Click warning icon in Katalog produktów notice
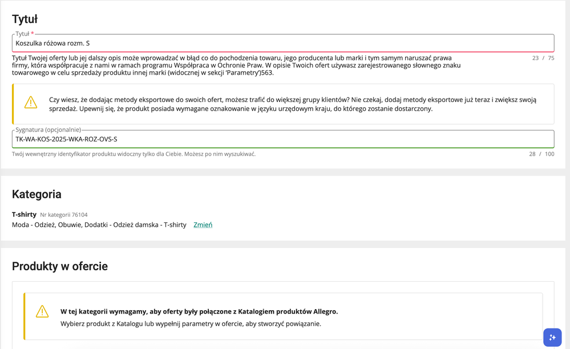Image resolution: width=570 pixels, height=349 pixels. [x=42, y=311]
